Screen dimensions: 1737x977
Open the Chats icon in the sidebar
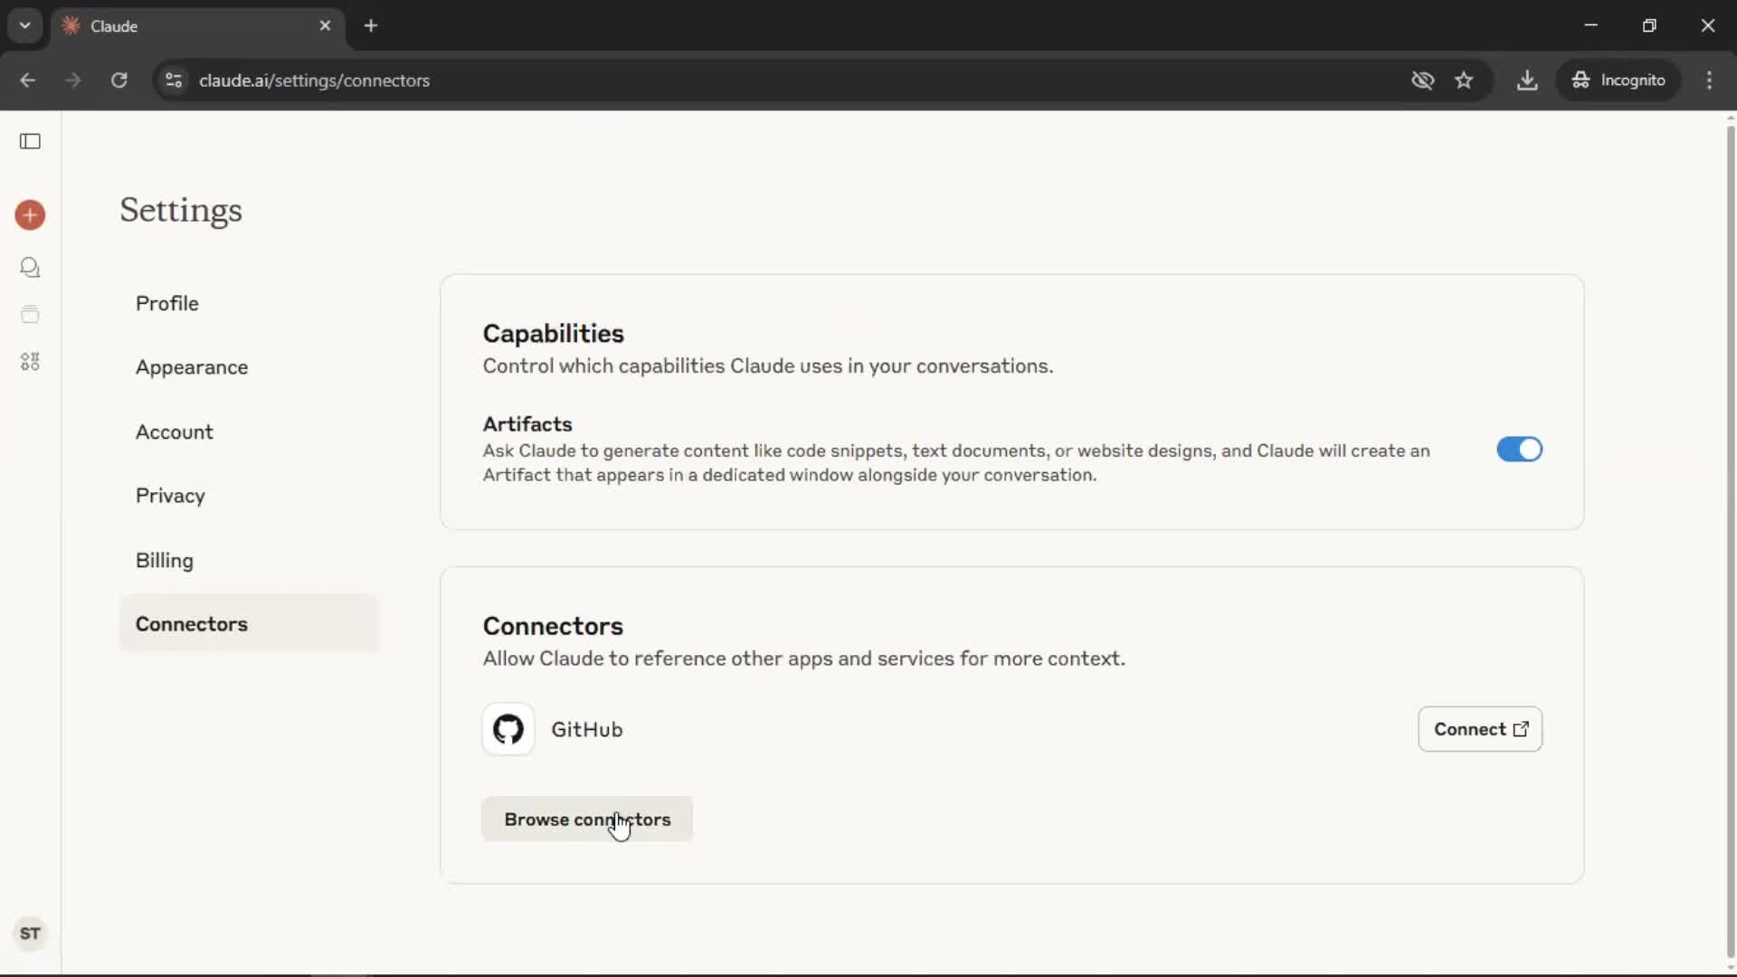pos(30,267)
